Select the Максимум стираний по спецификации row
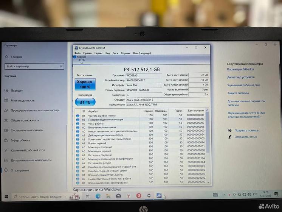This screenshot has height=212, width=282. (140, 159)
